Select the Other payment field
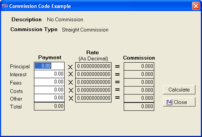The image size is (202, 137). [49, 98]
